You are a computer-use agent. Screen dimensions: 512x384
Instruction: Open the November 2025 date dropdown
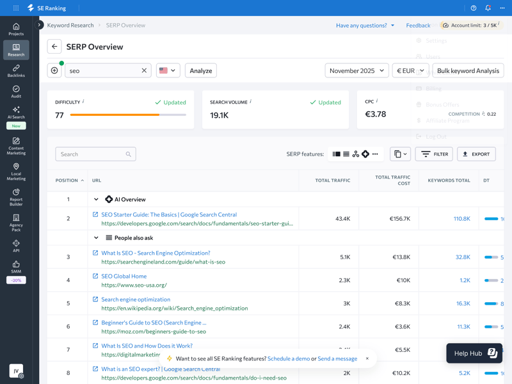pyautogui.click(x=356, y=70)
